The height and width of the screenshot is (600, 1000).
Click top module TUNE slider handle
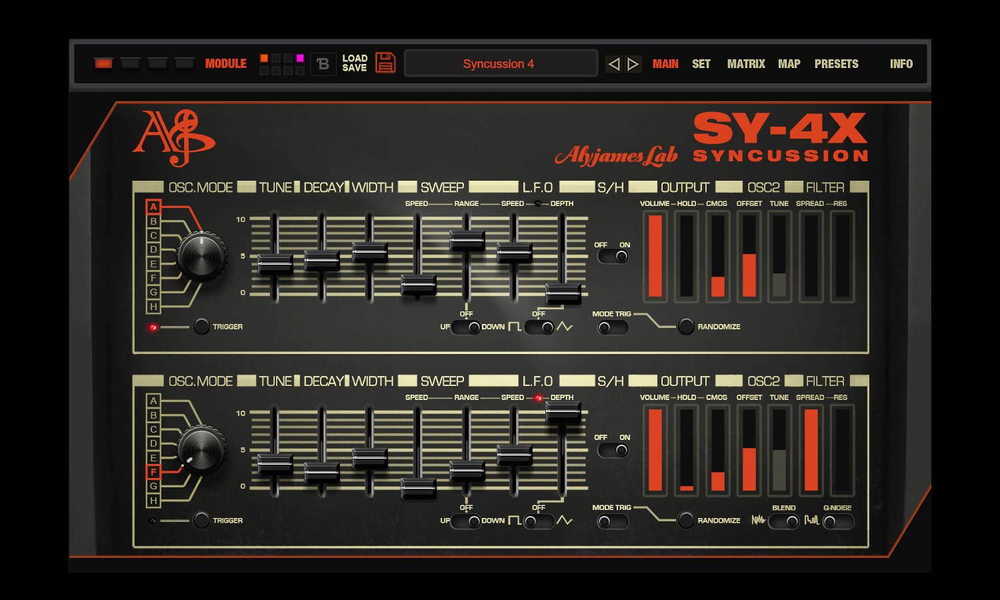tap(275, 264)
